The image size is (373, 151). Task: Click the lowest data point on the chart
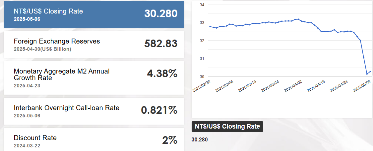pyautogui.click(x=367, y=74)
